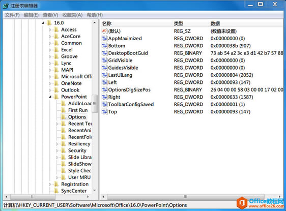Viewport: 286px width, 211px height.
Task: Click the Bottom DWORD value icon
Action: click(x=104, y=46)
